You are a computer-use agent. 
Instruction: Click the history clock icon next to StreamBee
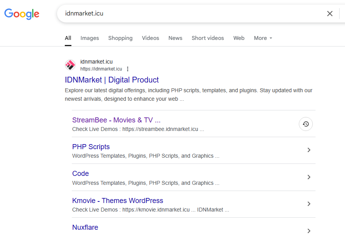coord(306,124)
